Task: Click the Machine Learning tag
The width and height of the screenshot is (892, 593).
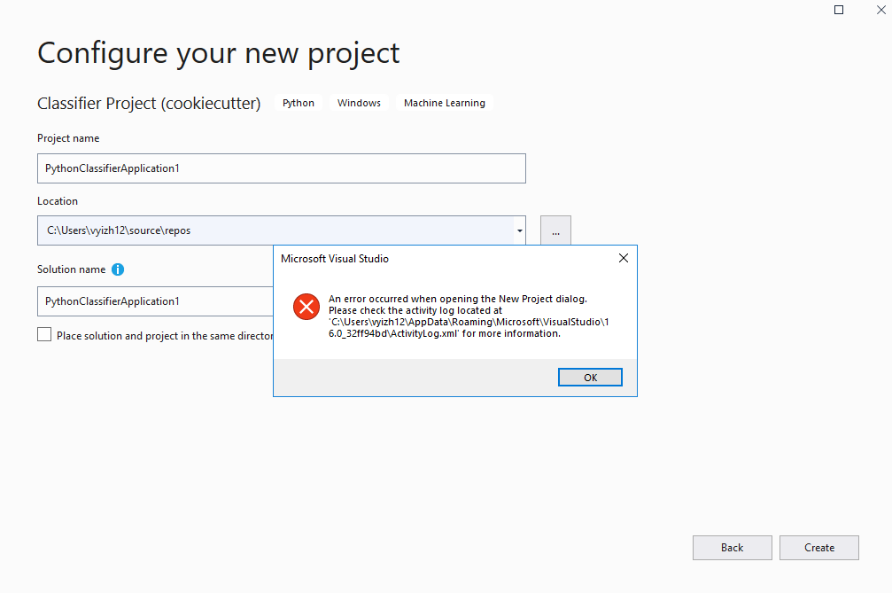Action: pos(445,103)
